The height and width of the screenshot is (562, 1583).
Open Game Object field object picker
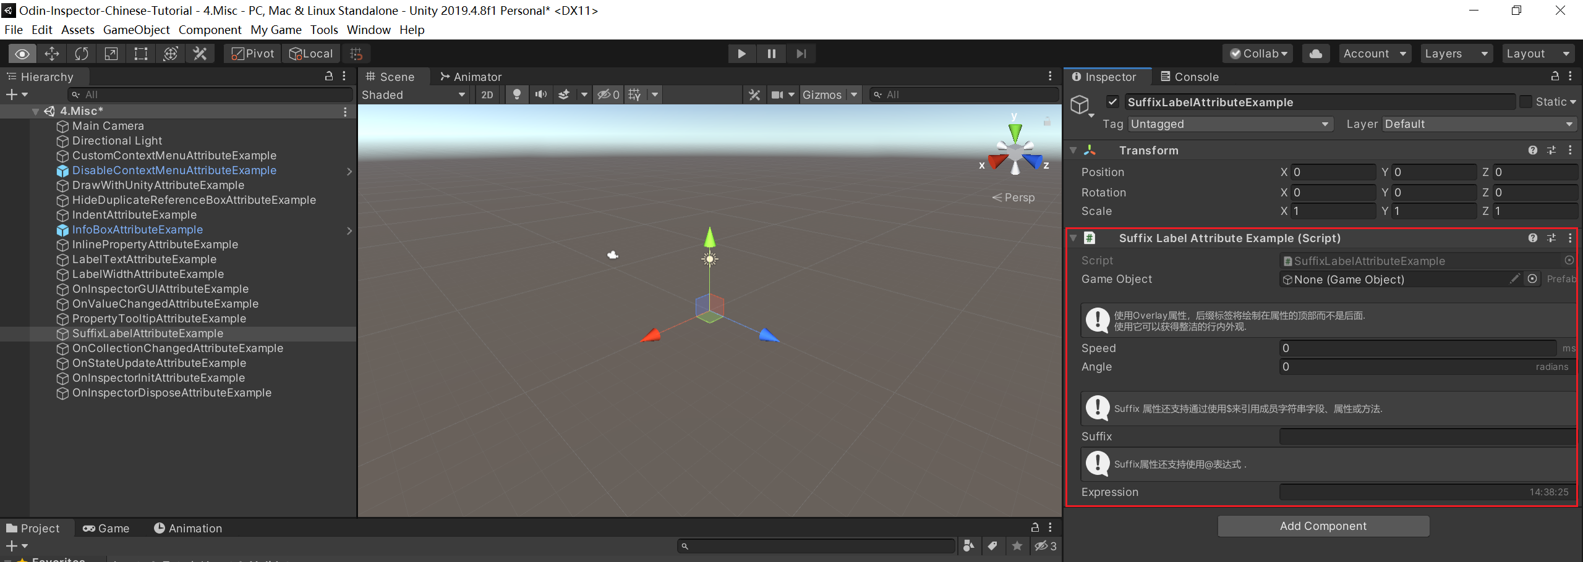click(x=1532, y=279)
